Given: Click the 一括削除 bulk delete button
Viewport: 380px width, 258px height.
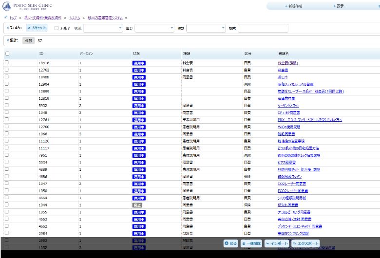Looking at the screenshot, I should (251, 243).
